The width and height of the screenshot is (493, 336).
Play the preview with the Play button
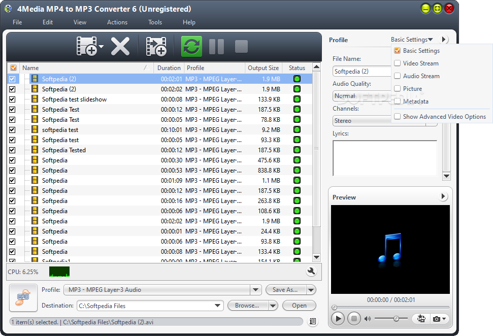click(338, 319)
